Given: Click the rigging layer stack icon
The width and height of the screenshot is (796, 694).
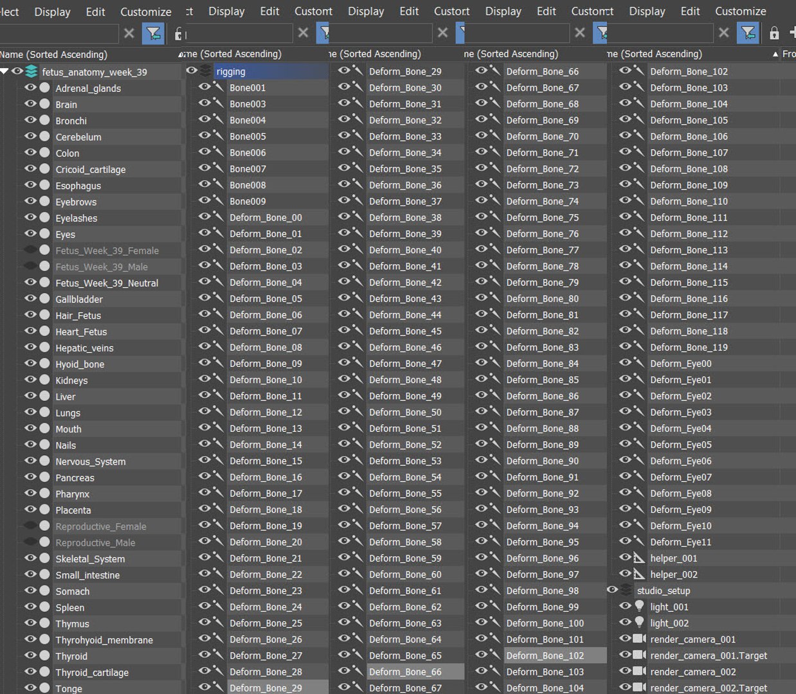Looking at the screenshot, I should 205,71.
